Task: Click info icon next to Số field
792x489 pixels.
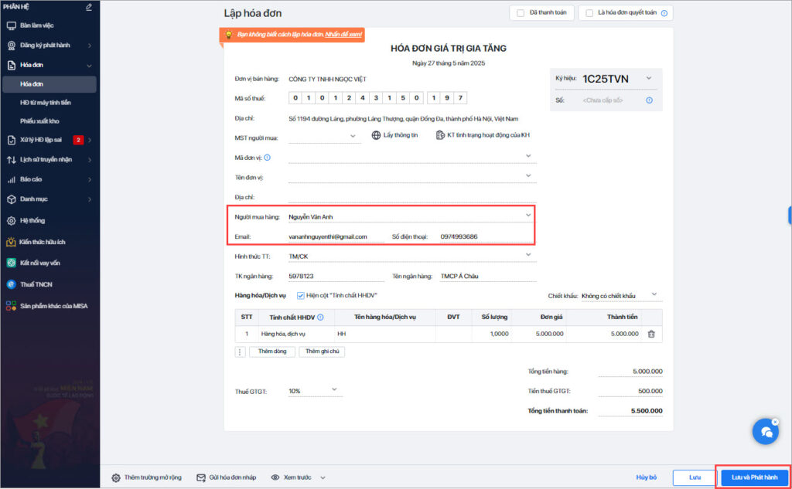Action: [649, 100]
